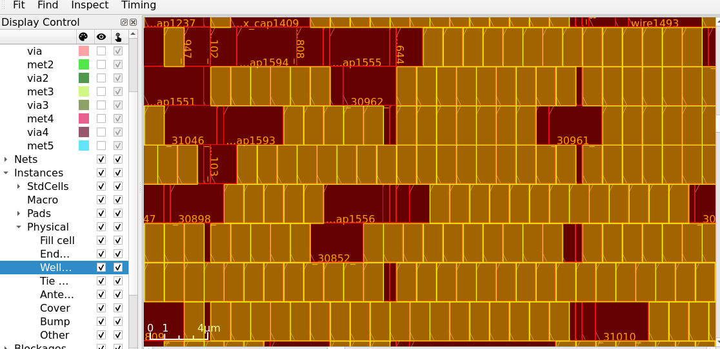The image size is (720, 349).
Task: Click the met3 light green swatch
Action: tap(84, 91)
